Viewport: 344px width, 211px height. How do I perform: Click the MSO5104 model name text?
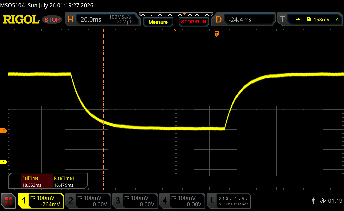[x=12, y=5]
